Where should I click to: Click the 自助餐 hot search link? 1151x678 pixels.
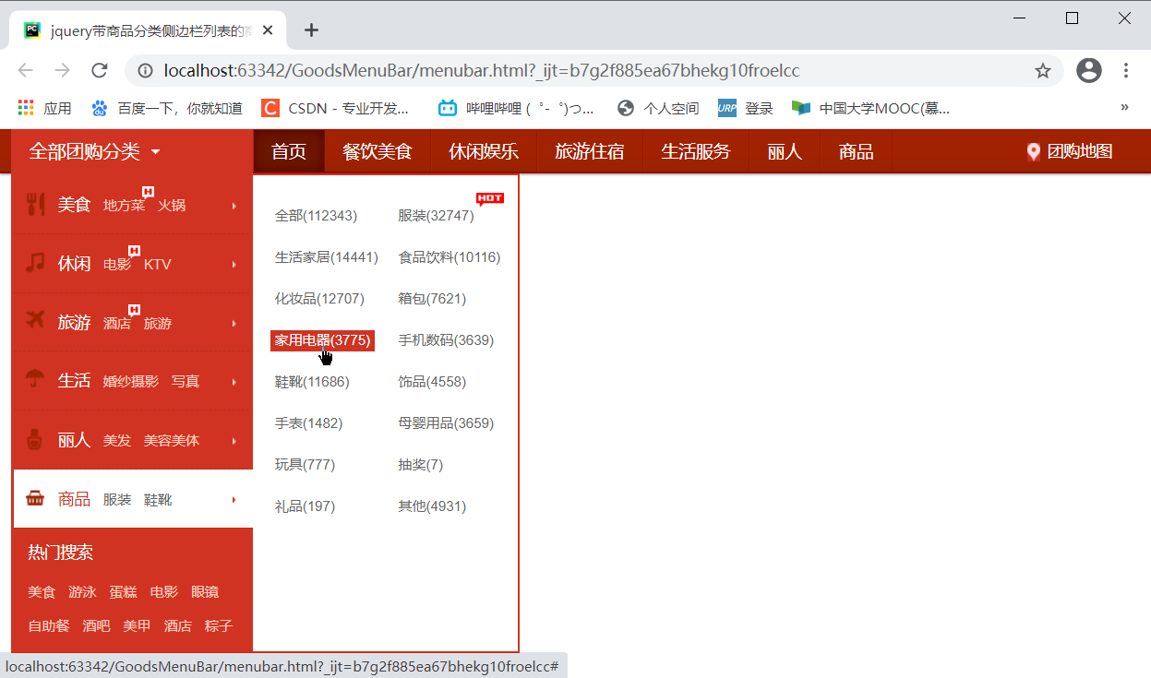pyautogui.click(x=49, y=626)
